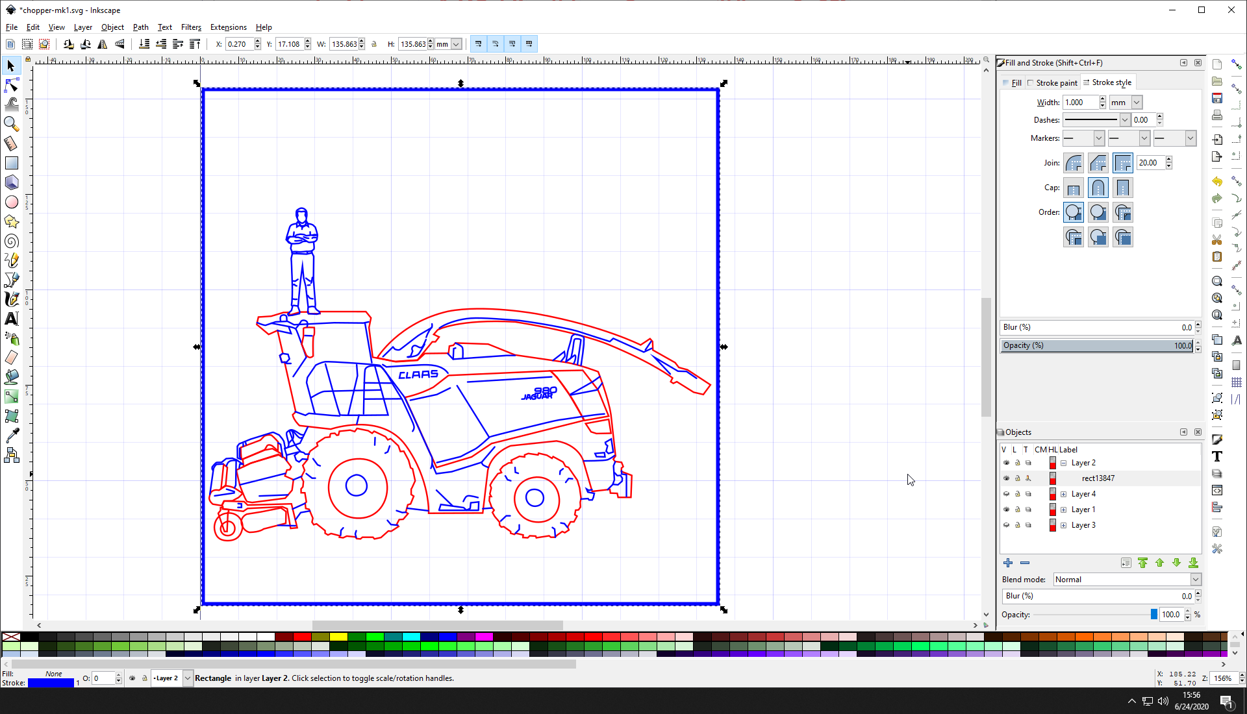
Task: Click the Objects panel opacity slider
Action: tap(1094, 615)
